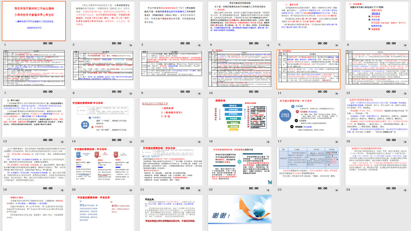The width and height of the screenshot is (411, 231).
Task: Click the transition star icon below slide 19
Action: click(62, 190)
